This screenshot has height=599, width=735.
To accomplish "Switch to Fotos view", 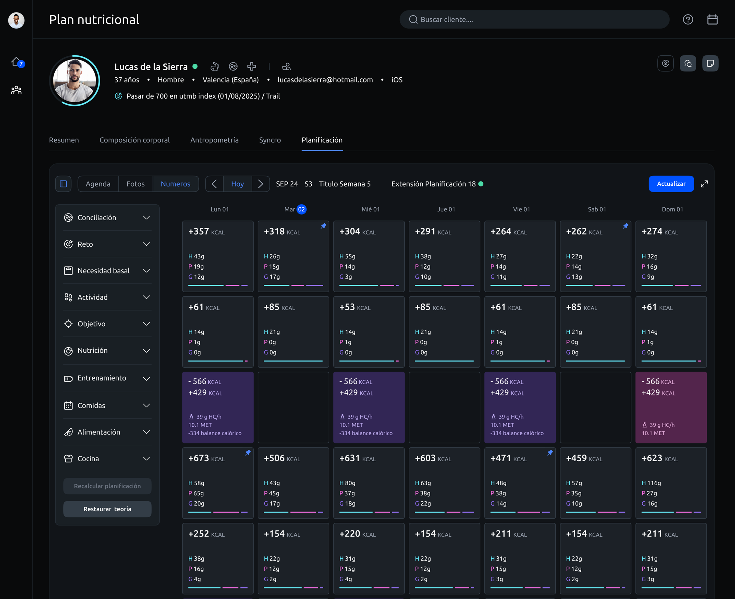I will [x=136, y=184].
